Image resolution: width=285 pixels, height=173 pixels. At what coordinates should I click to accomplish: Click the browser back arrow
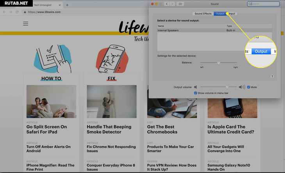point(4,12)
